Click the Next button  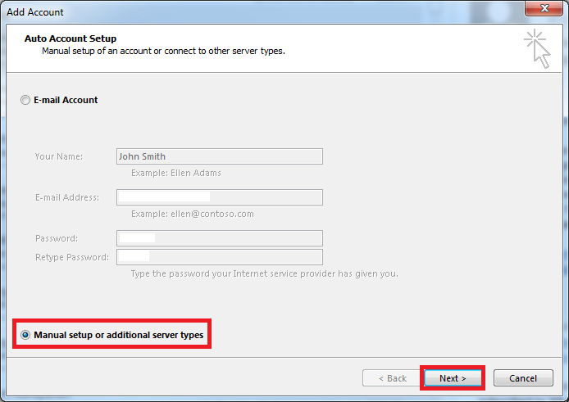453,378
